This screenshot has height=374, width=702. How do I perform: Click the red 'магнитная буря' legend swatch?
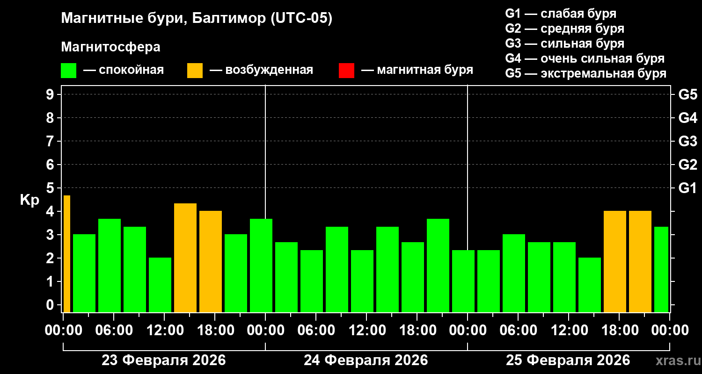click(346, 71)
